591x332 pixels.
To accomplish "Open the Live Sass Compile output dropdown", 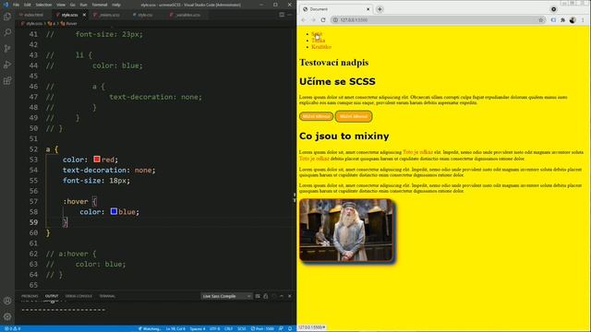I will [226, 296].
